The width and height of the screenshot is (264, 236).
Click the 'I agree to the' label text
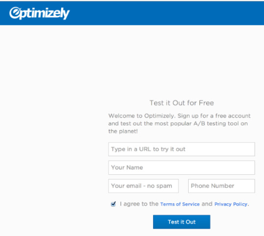pos(139,204)
